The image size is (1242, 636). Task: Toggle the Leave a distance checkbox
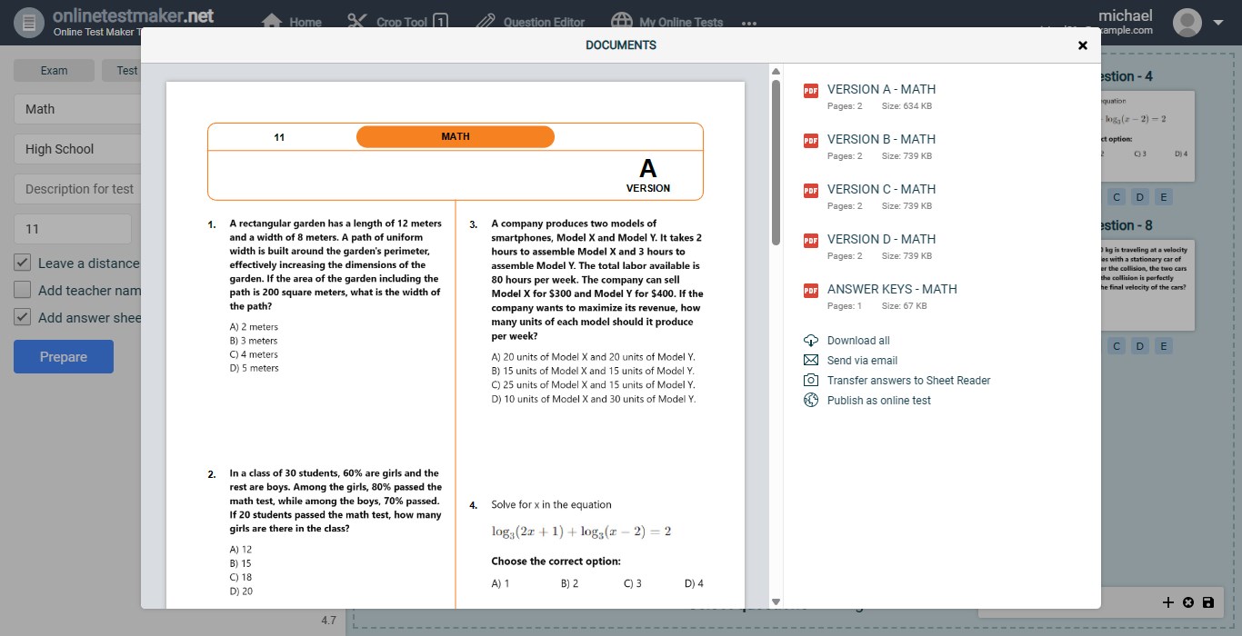(x=23, y=263)
